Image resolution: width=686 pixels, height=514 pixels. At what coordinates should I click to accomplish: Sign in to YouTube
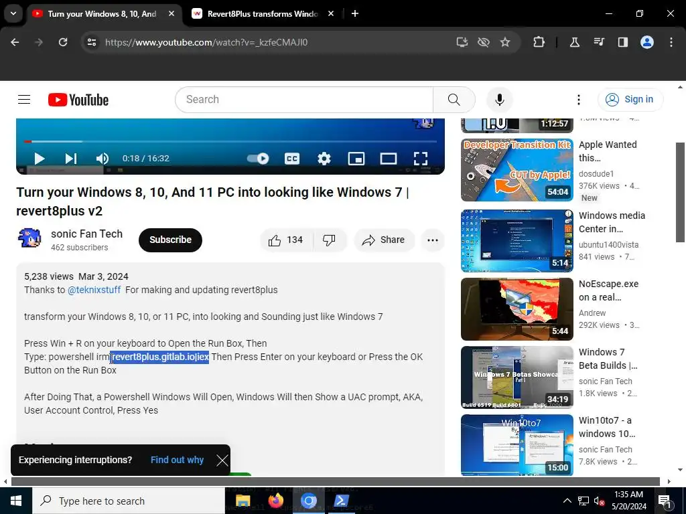(x=630, y=100)
